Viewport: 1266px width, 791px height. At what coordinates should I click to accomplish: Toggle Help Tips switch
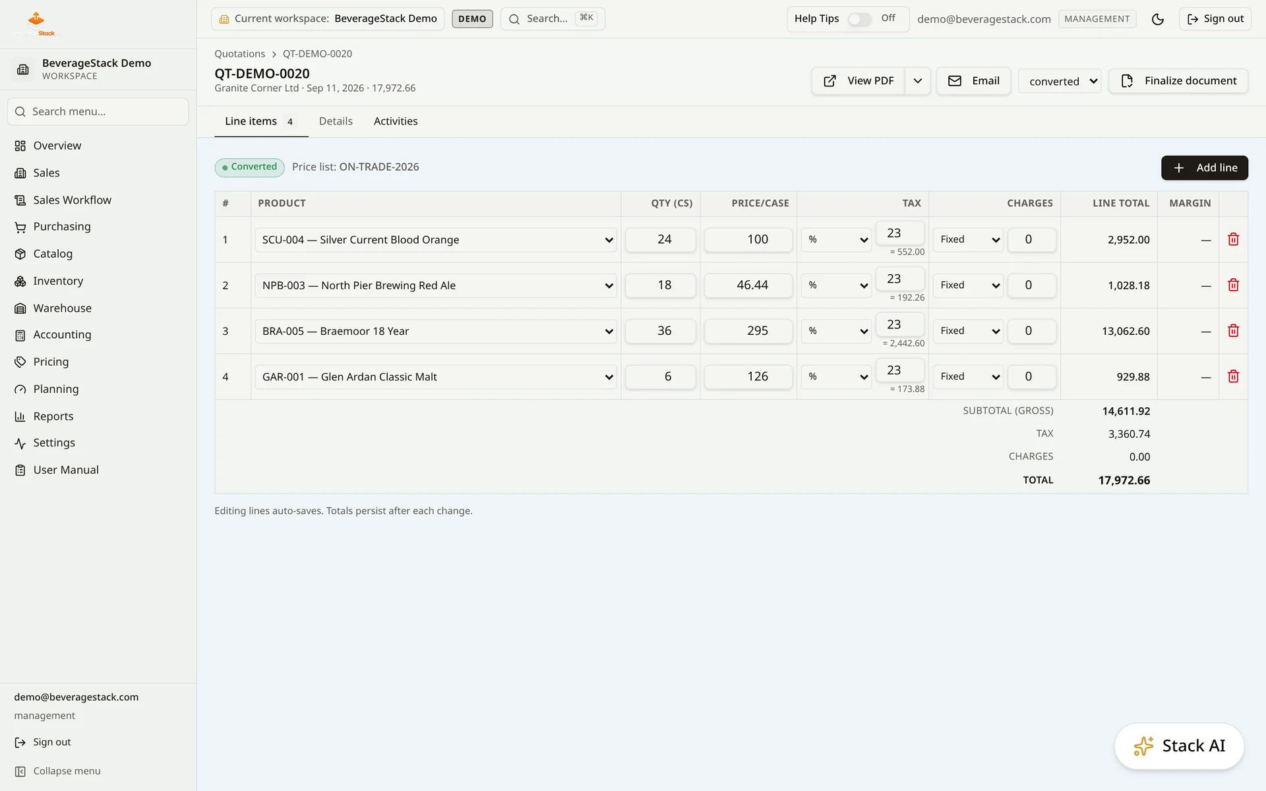(859, 19)
